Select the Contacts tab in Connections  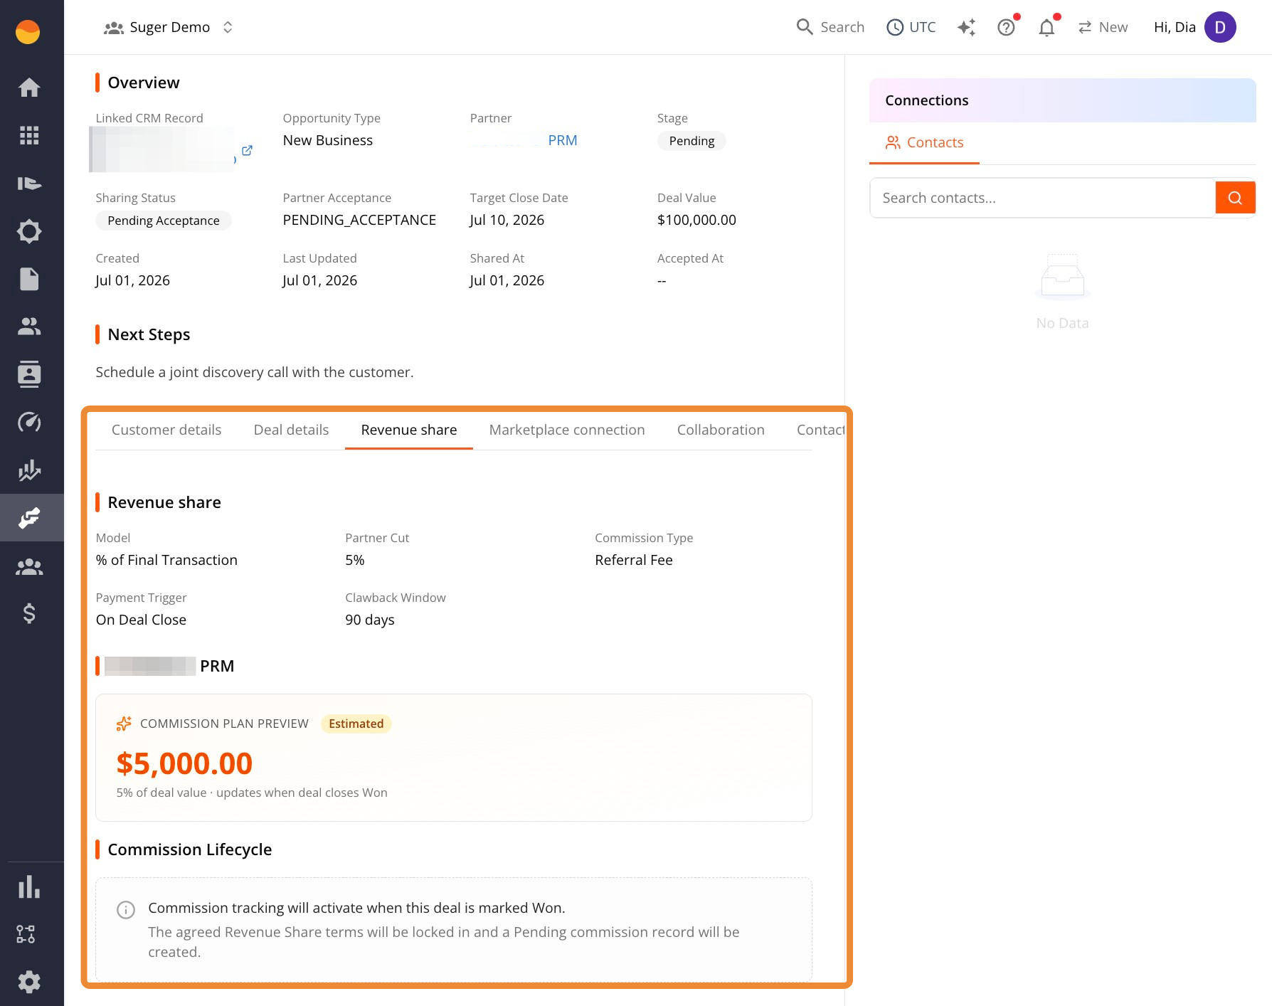[924, 142]
